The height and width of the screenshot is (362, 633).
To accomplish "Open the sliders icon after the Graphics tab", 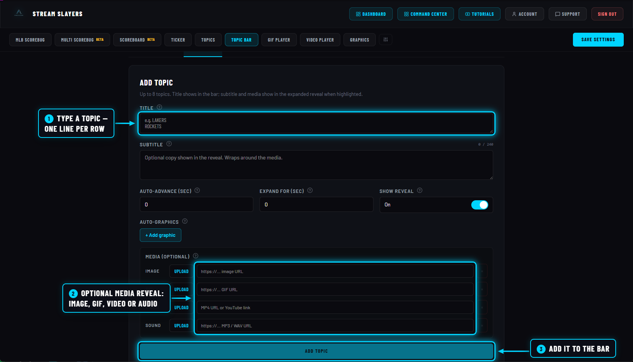I will [385, 40].
